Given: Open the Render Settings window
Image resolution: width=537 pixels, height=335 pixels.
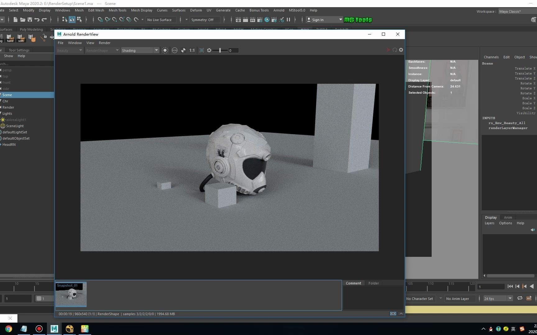Looking at the screenshot, I should [260, 20].
